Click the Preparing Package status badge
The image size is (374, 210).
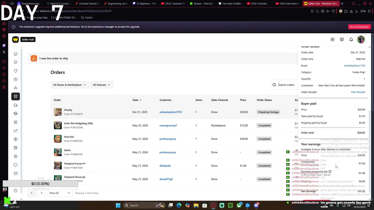[x=268, y=112]
